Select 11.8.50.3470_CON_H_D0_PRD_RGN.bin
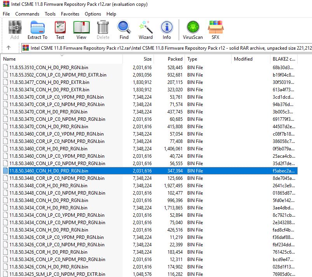Viewport: 312px width, 277px height. [x=49, y=126]
